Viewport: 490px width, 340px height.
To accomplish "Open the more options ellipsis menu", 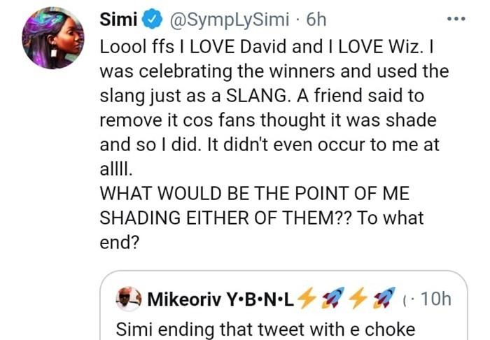I will click(456, 20).
